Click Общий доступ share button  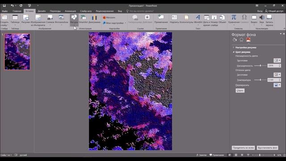(274, 11)
